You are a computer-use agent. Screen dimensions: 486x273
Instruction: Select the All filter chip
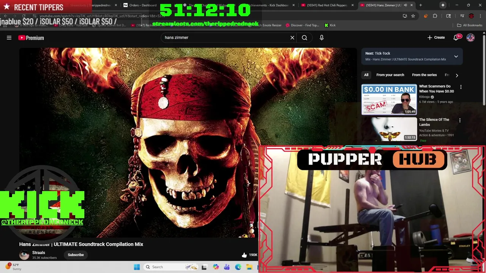point(366,75)
